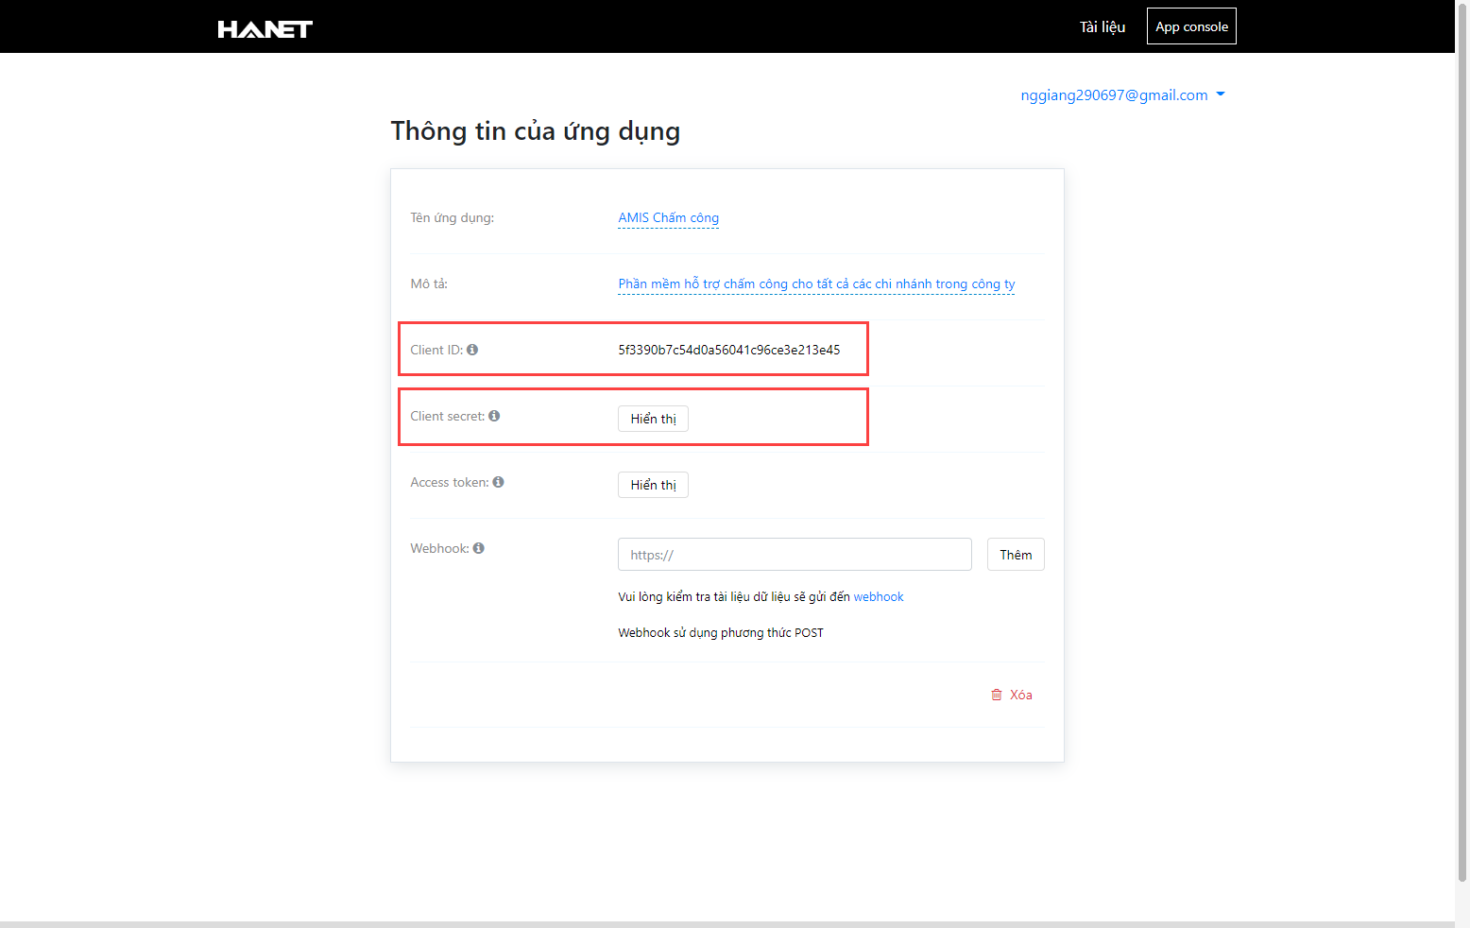Click the Access token info icon
The height and width of the screenshot is (928, 1470).
click(x=498, y=482)
